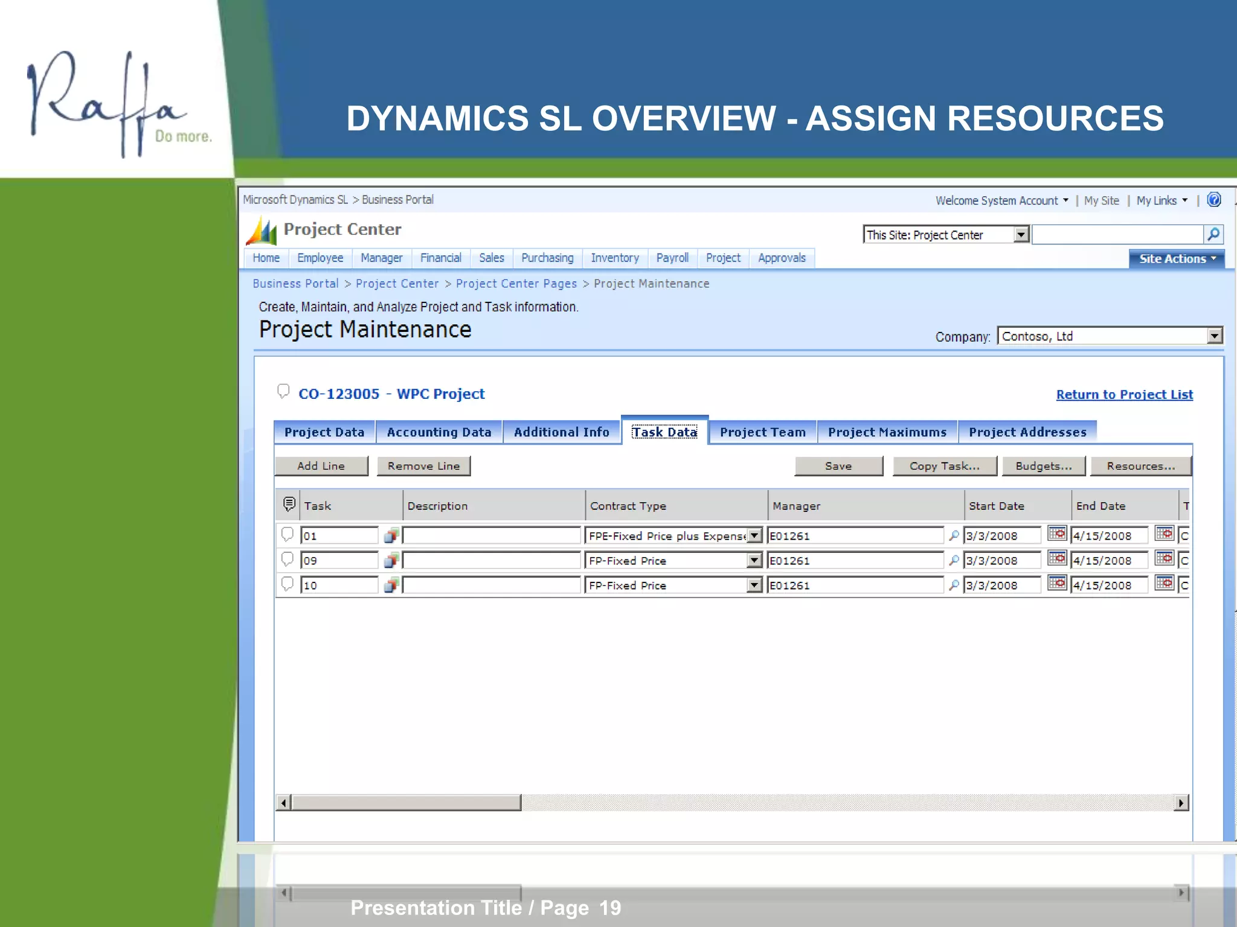Go to Business Portal breadcrumb link

click(x=295, y=284)
